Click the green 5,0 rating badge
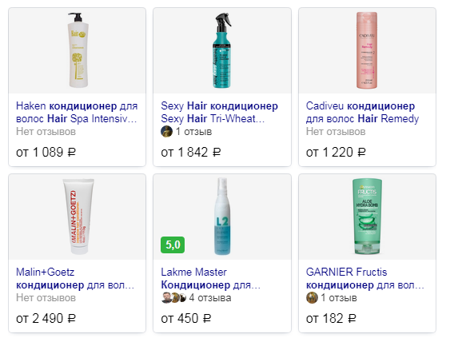This screenshot has height=350, width=454. click(173, 245)
